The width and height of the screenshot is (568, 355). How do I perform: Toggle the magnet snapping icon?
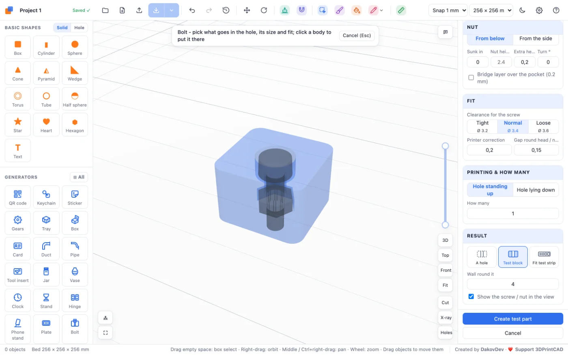tap(301, 11)
